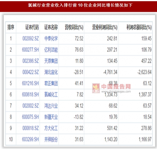Click the 亿利洁能 company name link

pyautogui.click(x=51, y=50)
